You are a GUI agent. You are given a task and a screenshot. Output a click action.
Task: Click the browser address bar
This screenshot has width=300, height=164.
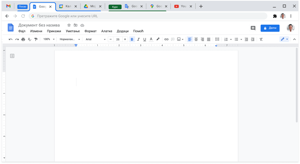(x=148, y=16)
